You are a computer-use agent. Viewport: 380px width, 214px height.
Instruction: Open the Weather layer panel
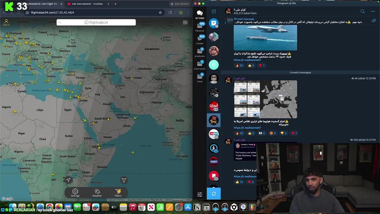click(97, 193)
